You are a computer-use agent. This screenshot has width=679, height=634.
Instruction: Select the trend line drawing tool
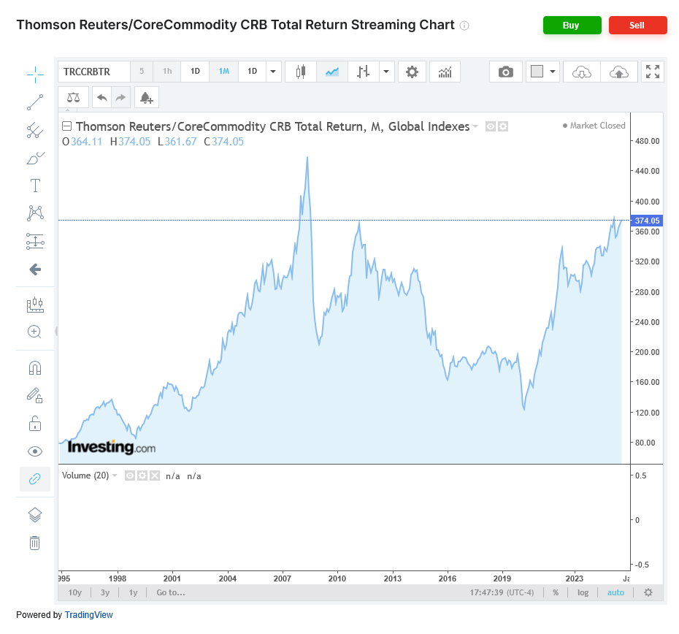coord(35,102)
